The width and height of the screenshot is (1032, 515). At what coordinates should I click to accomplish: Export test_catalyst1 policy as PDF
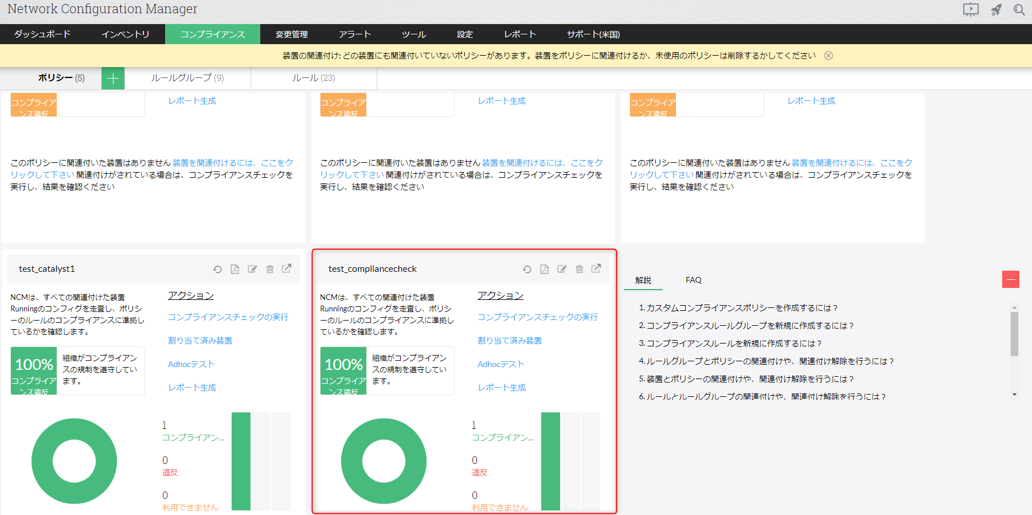click(x=235, y=269)
